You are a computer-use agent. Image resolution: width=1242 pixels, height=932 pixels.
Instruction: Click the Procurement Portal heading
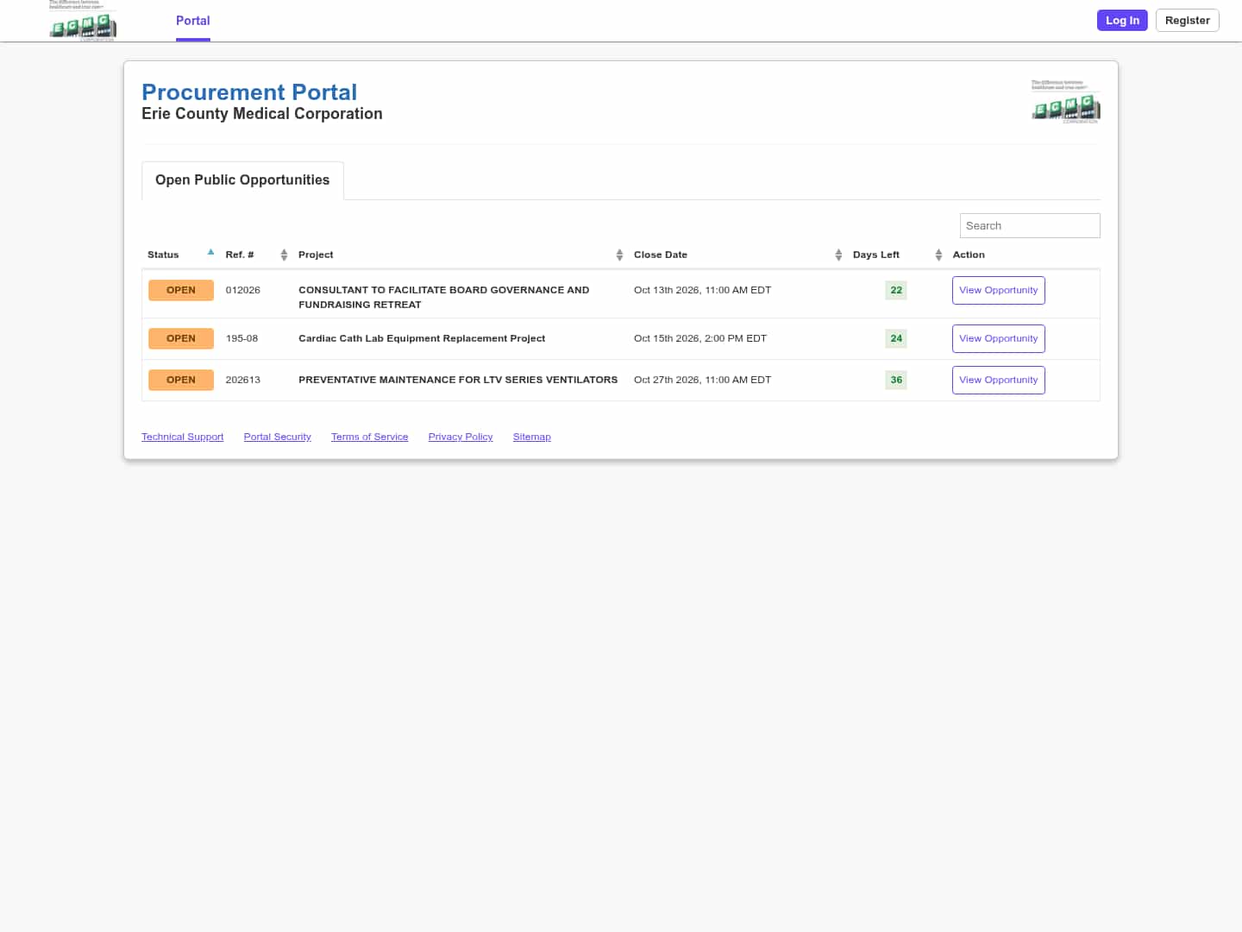pos(249,92)
